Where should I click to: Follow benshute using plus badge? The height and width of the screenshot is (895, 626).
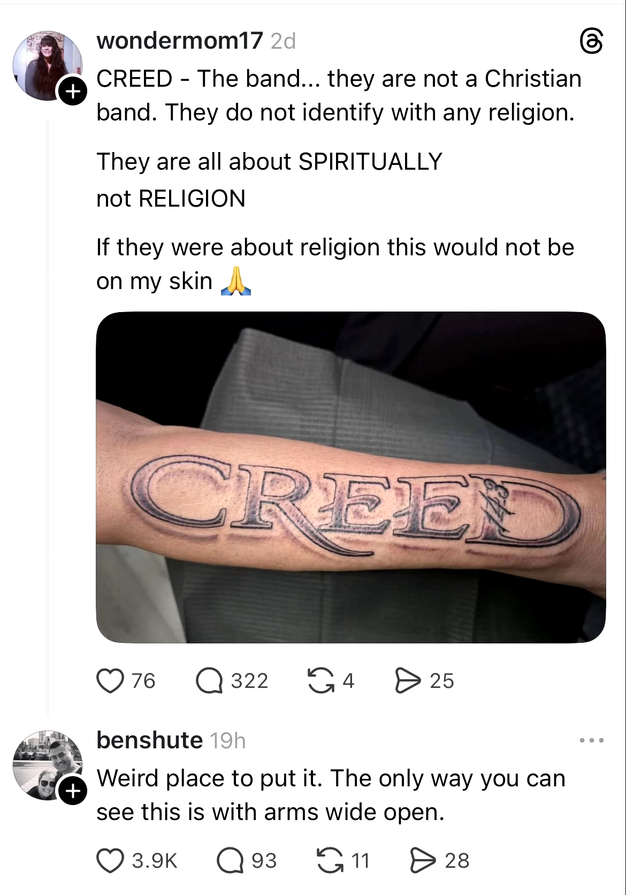pyautogui.click(x=72, y=791)
